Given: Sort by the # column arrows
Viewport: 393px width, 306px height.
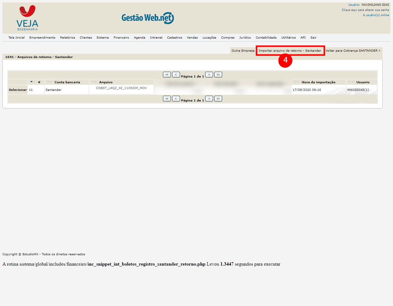Looking at the screenshot, I should (33, 82).
